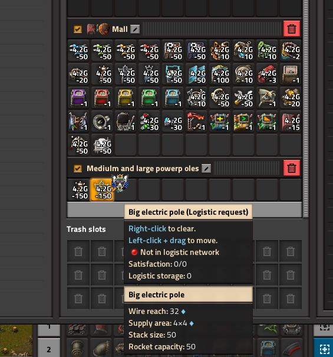This screenshot has width=333, height=357.
Task: Select the highlighted big electric pole request
Action: tap(102, 190)
